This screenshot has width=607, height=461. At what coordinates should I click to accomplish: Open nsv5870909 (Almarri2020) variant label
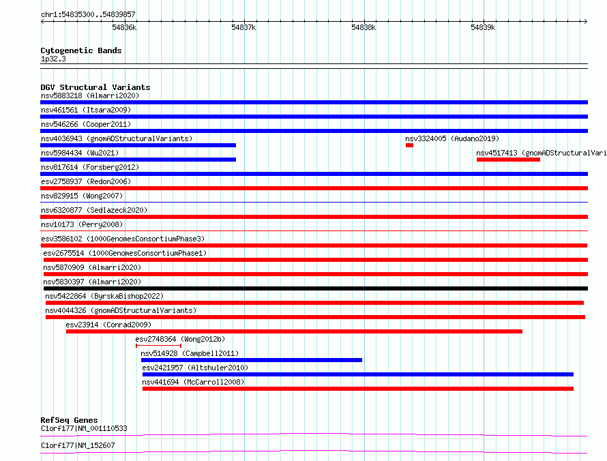pyautogui.click(x=92, y=267)
